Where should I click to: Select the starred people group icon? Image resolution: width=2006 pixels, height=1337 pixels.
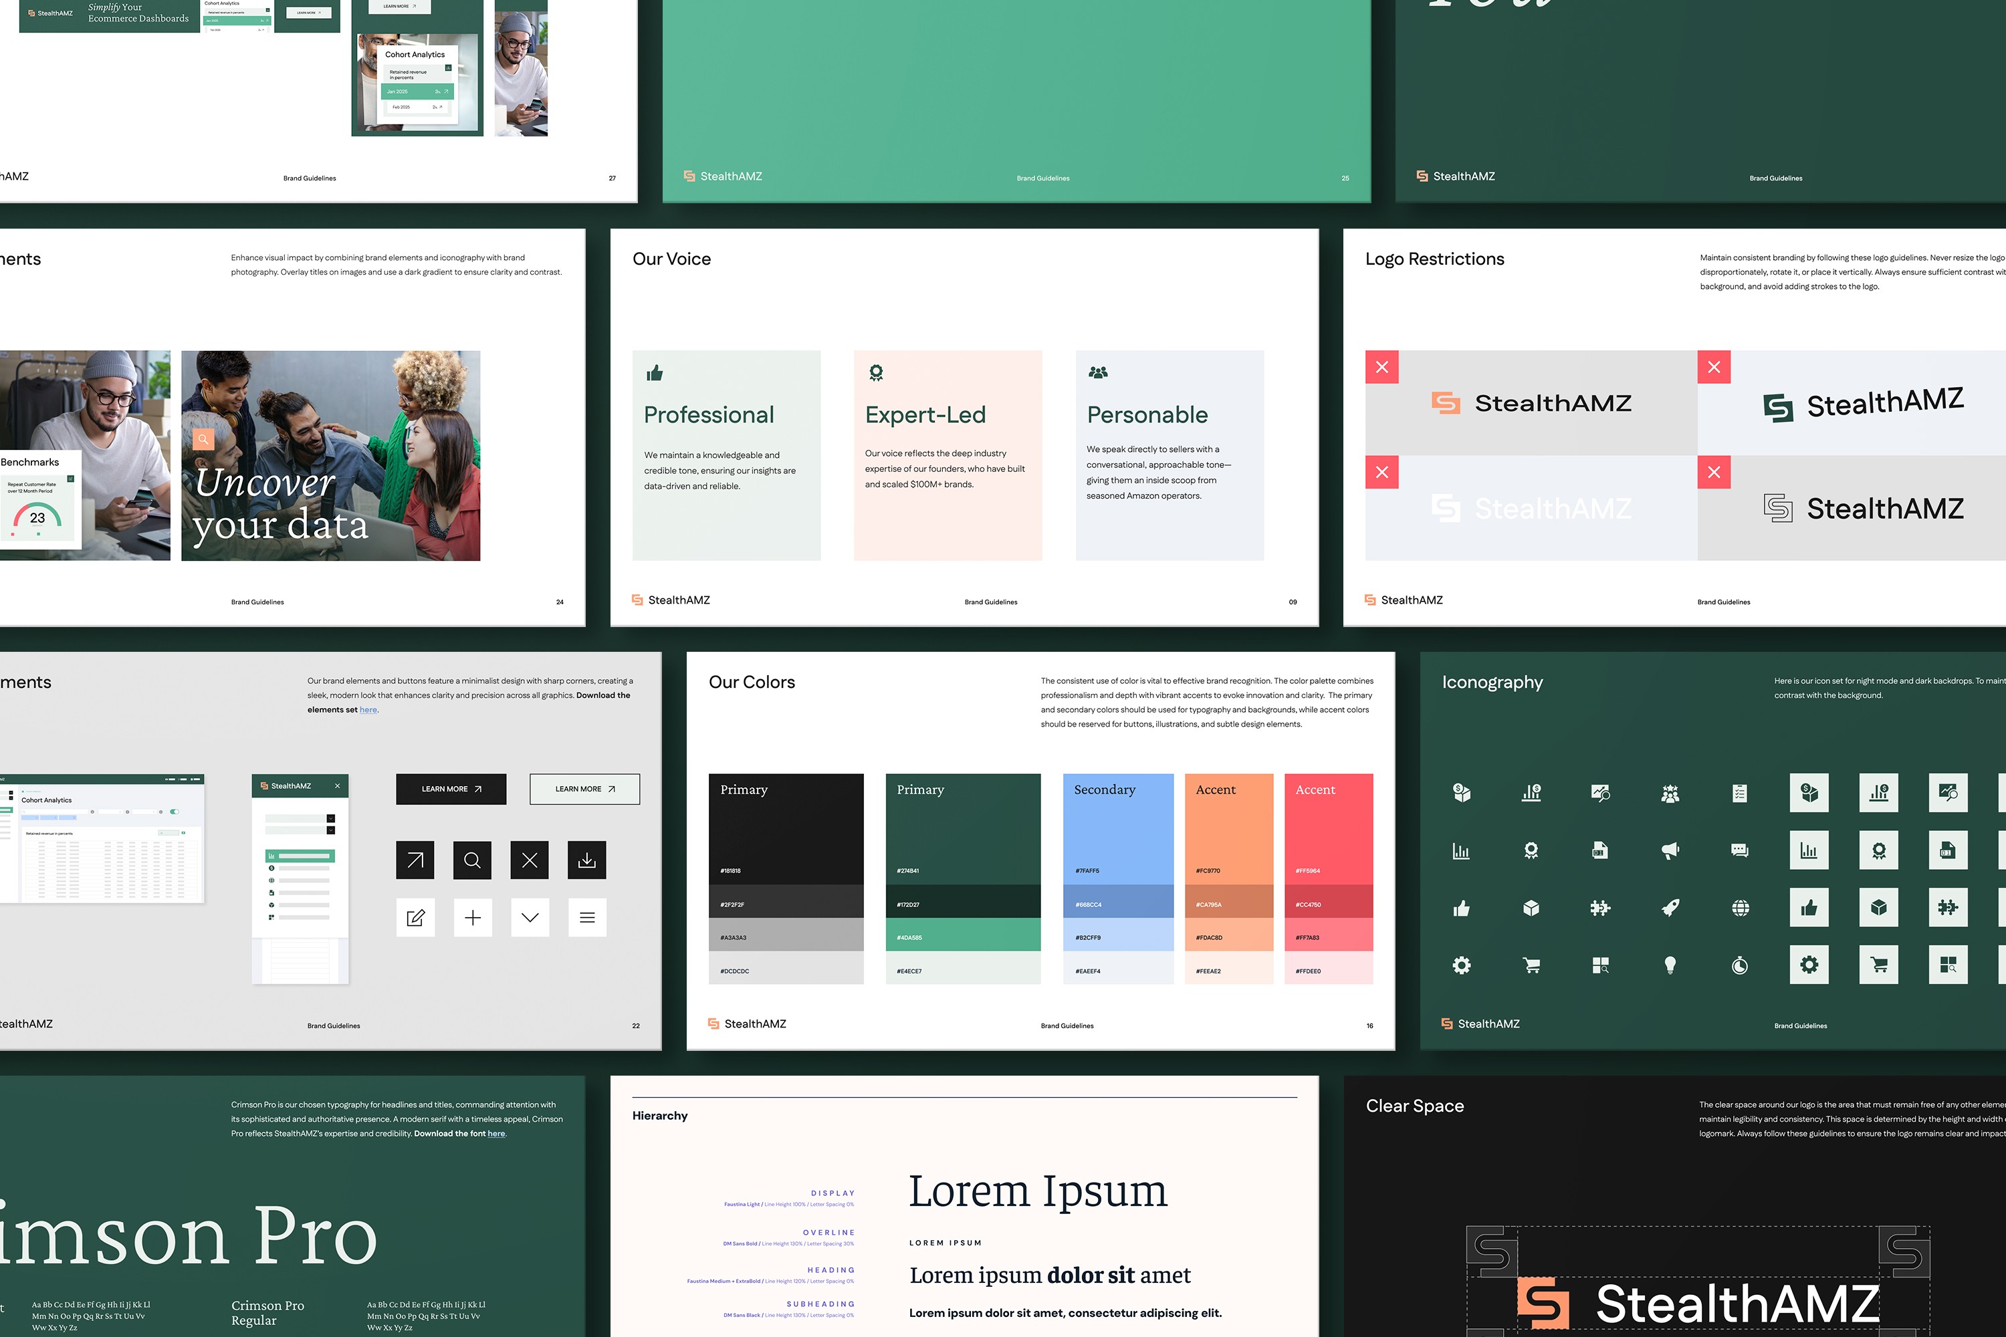[1670, 793]
